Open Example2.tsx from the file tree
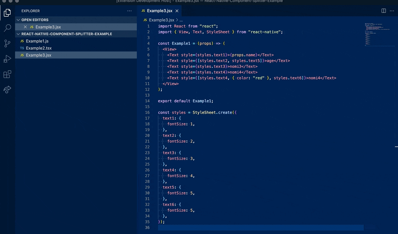 point(38,48)
